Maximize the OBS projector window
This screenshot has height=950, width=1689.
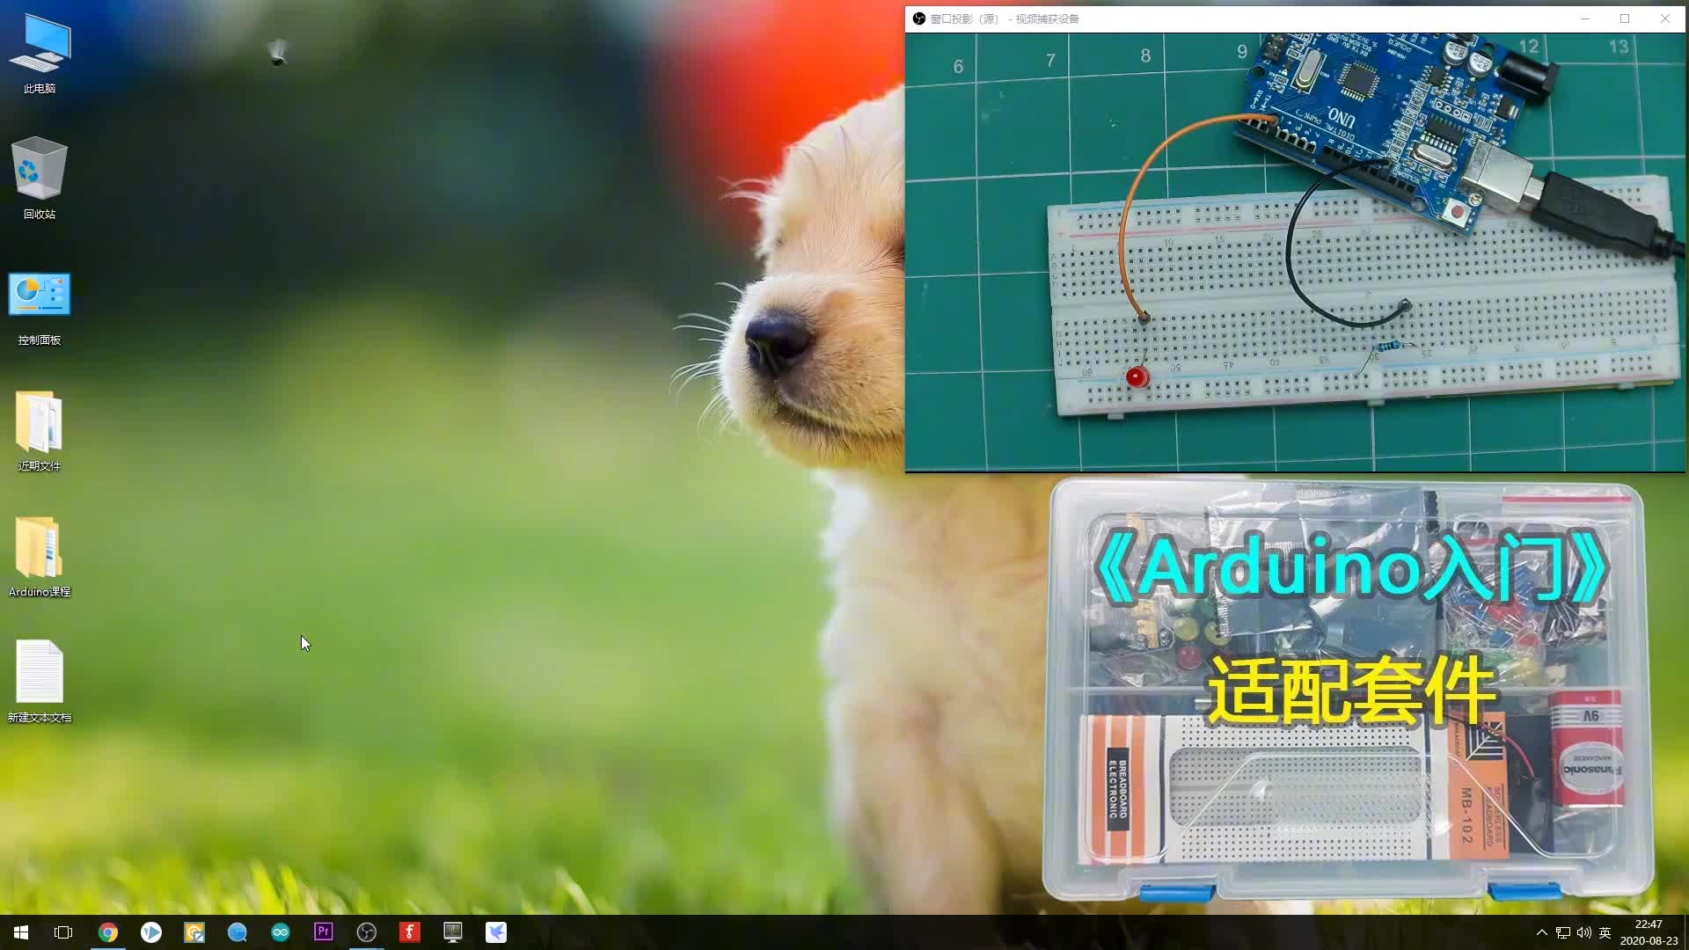1625,18
